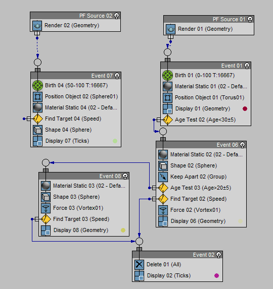Select the Shape 02 cube icon
Screen dimensions: 273x289
pos(163,165)
